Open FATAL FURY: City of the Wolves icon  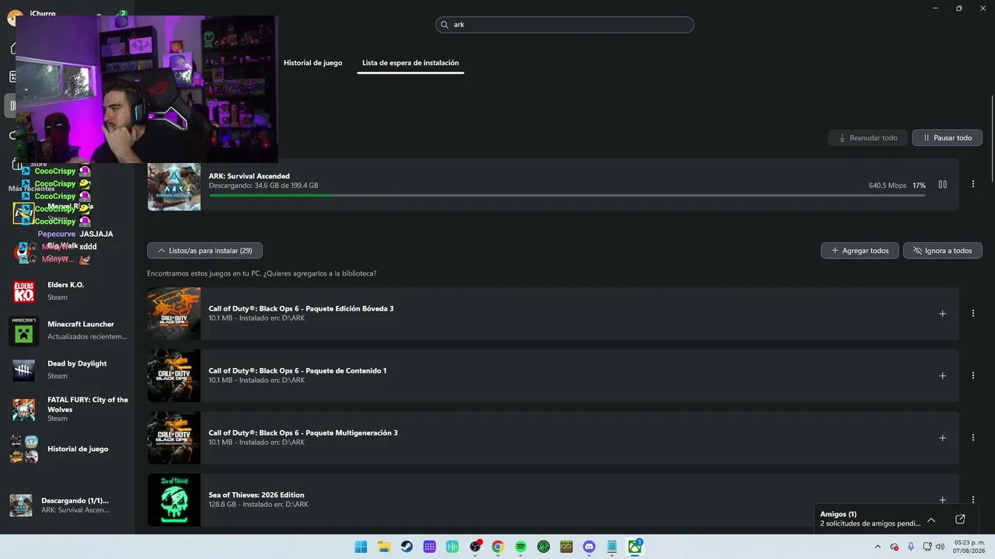(x=24, y=409)
